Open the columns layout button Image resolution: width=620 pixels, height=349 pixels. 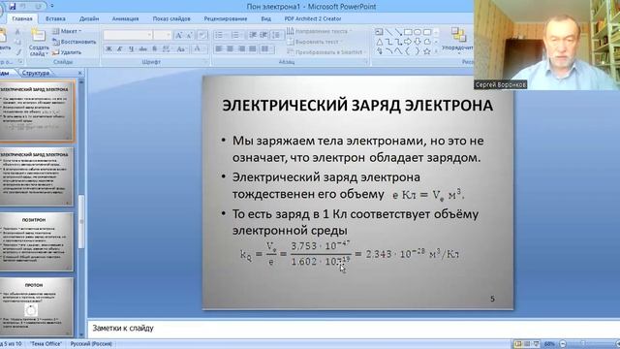(267, 49)
